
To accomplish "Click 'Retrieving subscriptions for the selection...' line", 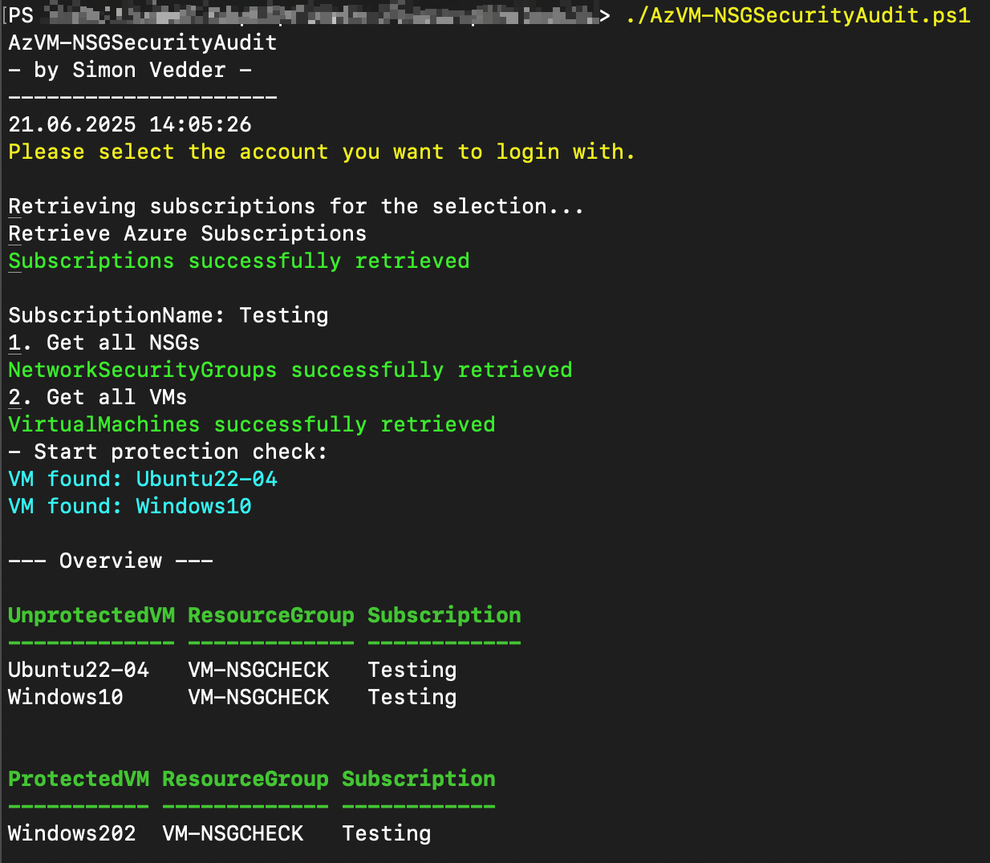I will click(x=296, y=206).
